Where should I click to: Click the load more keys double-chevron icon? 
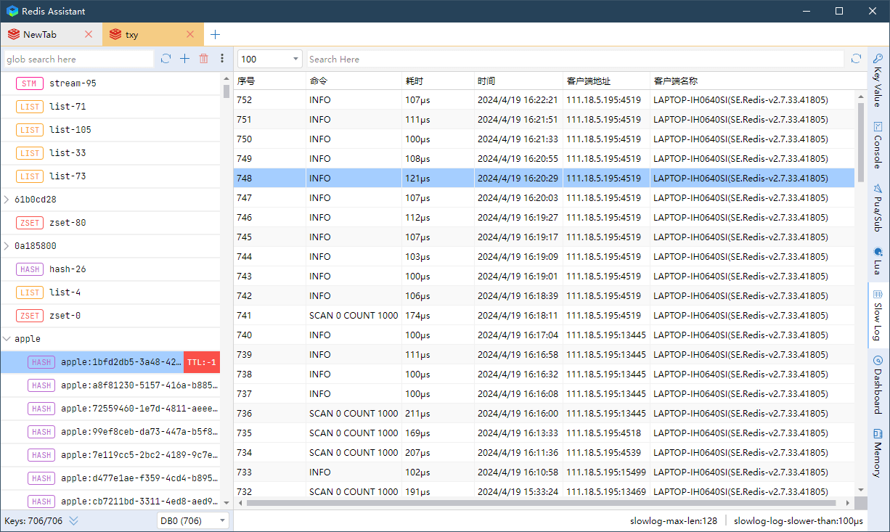(x=73, y=520)
